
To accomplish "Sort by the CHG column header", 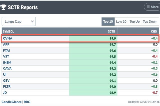I will coord(154,32).
